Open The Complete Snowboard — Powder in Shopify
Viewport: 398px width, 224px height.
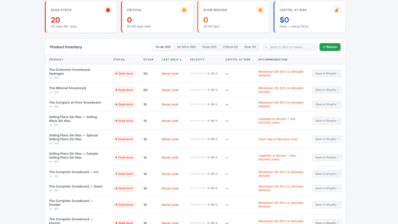click(327, 205)
